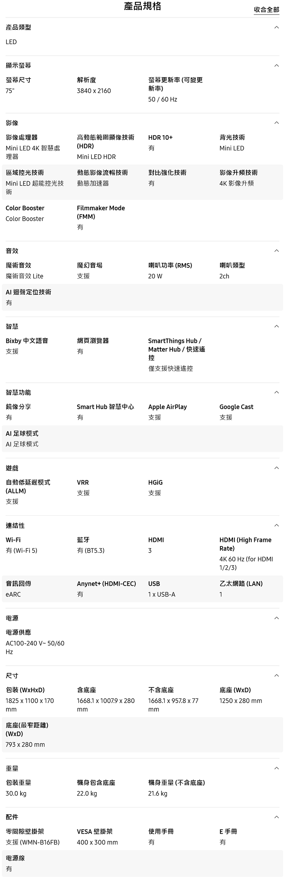Click the 收合全部 collapse all link
Screen dimensions: 285x879
coord(266,10)
